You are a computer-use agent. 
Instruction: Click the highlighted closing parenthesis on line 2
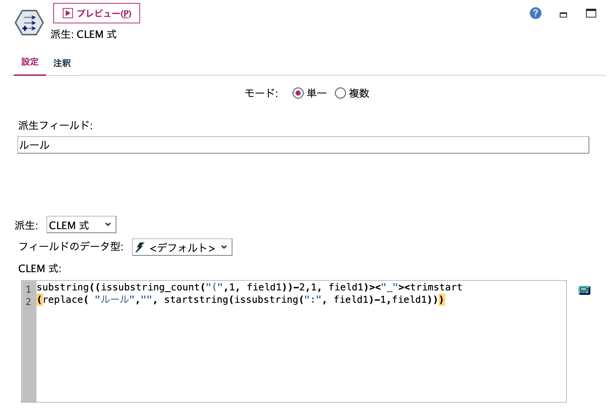tap(442, 300)
